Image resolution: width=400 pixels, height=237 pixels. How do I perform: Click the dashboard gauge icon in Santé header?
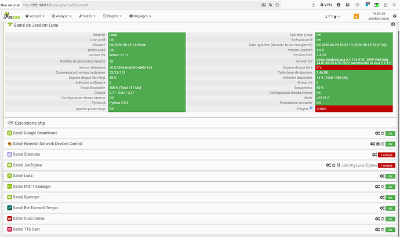[x=393, y=24]
